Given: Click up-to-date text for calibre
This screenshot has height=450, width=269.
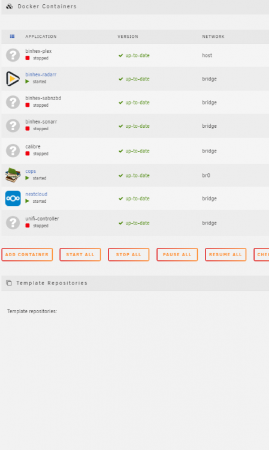Looking at the screenshot, I should pyautogui.click(x=138, y=151).
